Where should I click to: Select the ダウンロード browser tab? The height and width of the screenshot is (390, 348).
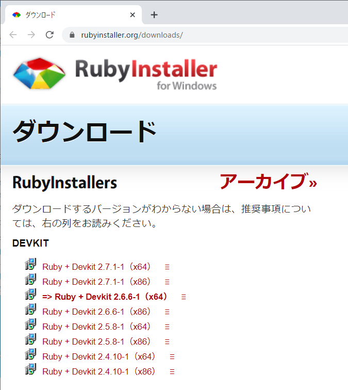67,15
